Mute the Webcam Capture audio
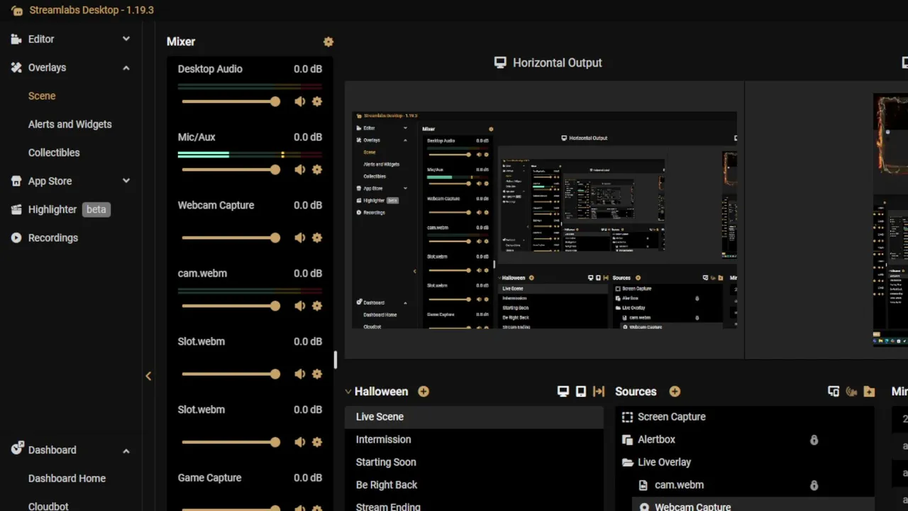The width and height of the screenshot is (908, 511). [x=300, y=238]
